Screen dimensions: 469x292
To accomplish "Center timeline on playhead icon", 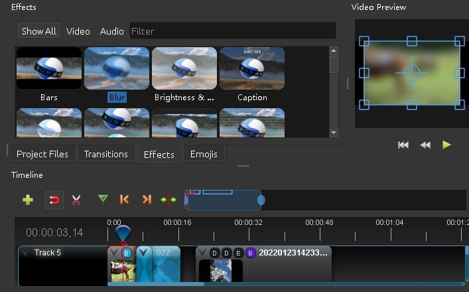I will (168, 200).
